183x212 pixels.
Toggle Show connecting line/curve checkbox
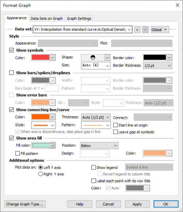12,110
